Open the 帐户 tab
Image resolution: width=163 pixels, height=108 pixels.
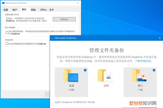[15, 10]
